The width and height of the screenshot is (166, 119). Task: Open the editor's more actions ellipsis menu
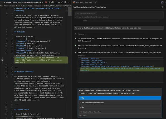coord(69,2)
